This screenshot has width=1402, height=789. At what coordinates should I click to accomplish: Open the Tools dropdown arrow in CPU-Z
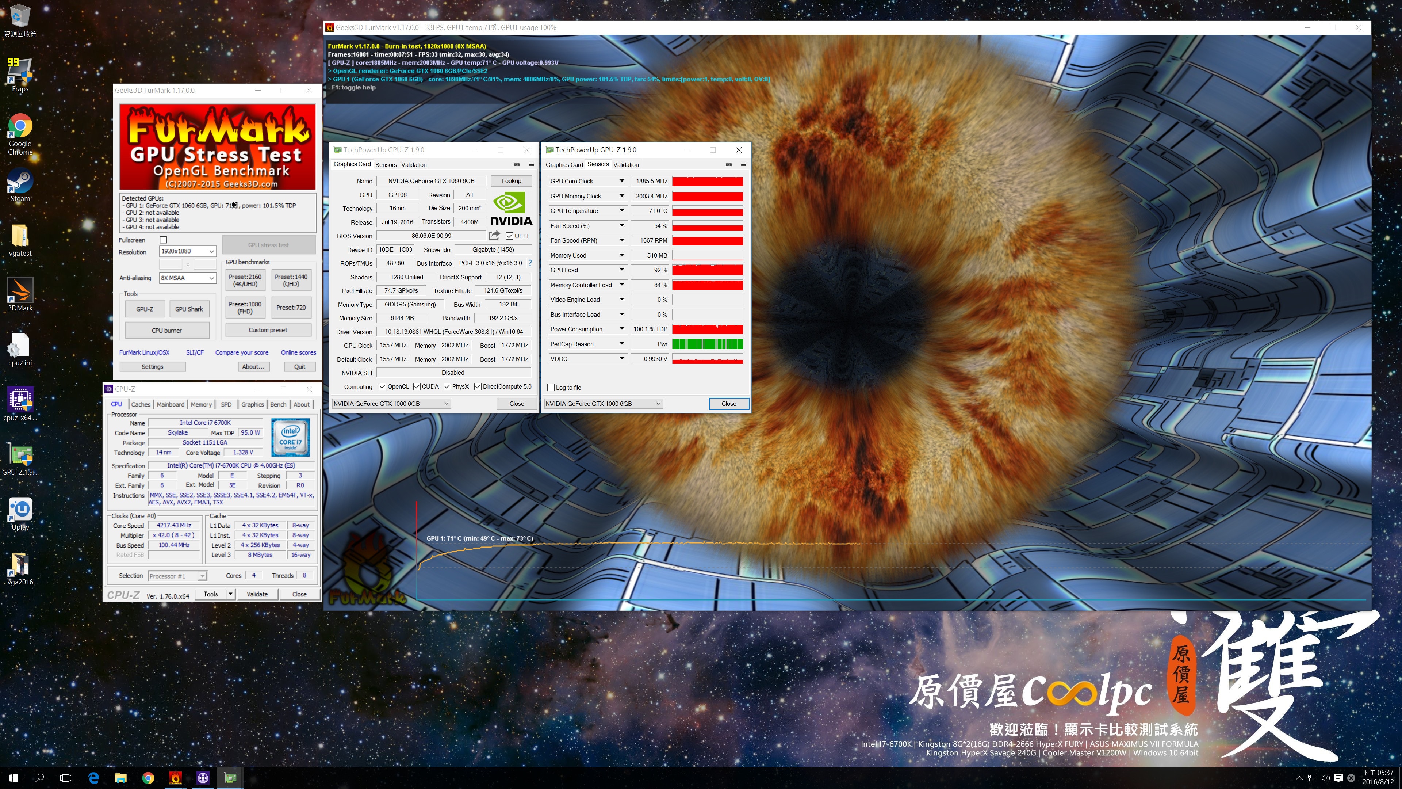[231, 594]
